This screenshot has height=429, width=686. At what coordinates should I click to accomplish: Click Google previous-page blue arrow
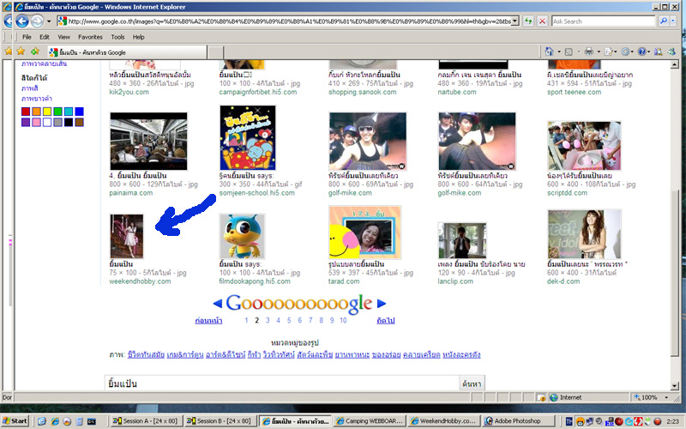[x=218, y=303]
